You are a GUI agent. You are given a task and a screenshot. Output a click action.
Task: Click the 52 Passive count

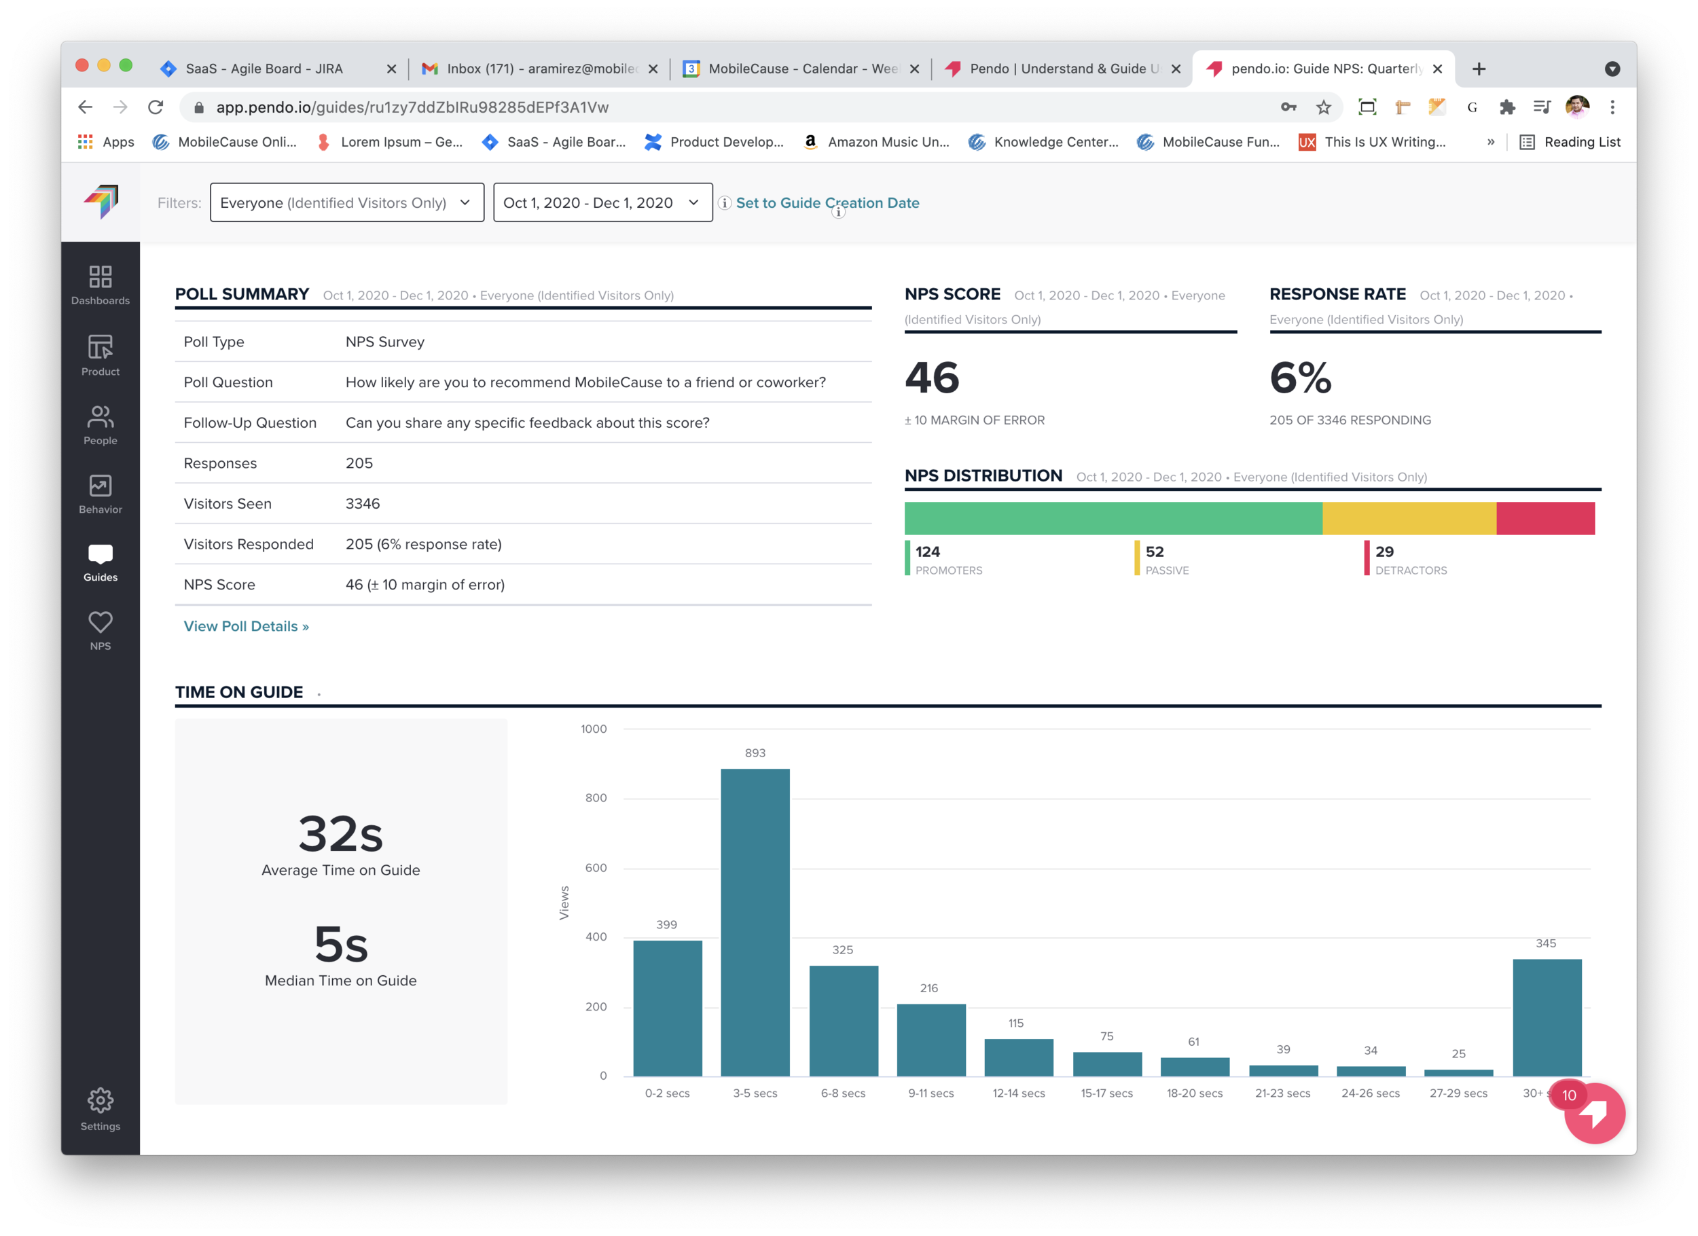coord(1155,551)
